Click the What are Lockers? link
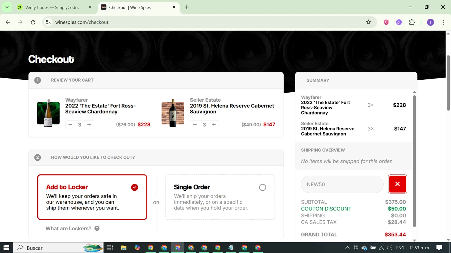 coord(69,228)
